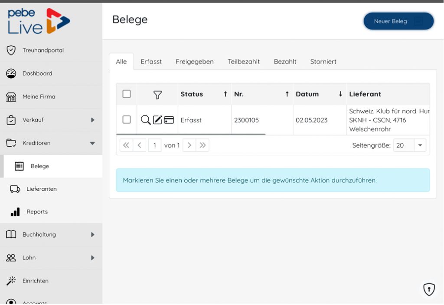The height and width of the screenshot is (305, 444).
Task: Click the Nr. column header label
Action: click(239, 94)
